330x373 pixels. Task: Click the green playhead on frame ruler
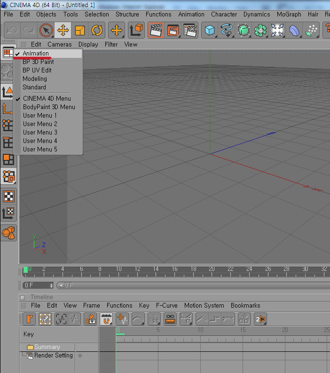click(25, 270)
